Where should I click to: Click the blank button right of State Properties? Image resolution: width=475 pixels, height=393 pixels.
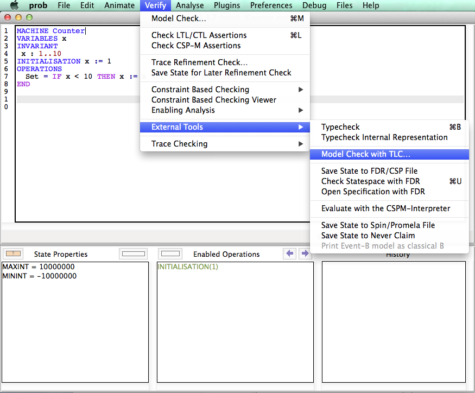click(134, 253)
